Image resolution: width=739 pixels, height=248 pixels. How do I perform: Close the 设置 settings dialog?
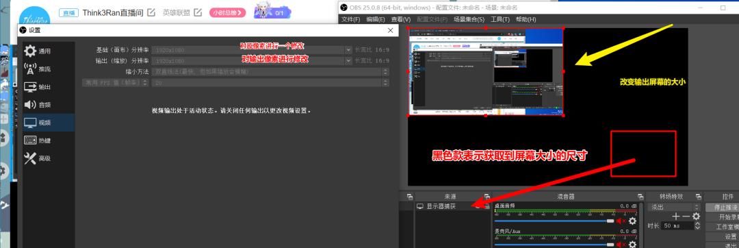pyautogui.click(x=390, y=30)
